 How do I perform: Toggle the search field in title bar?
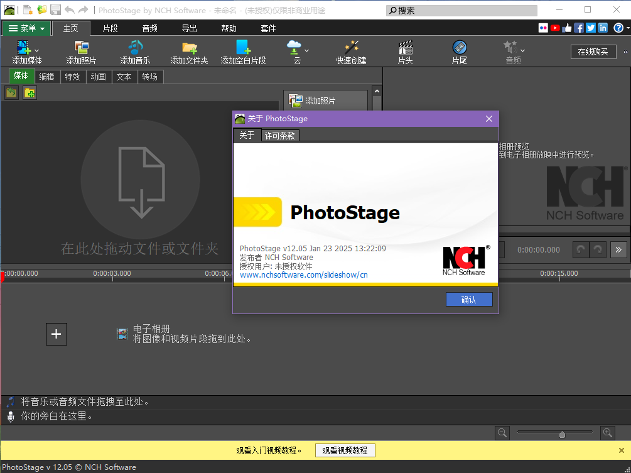coord(461,10)
